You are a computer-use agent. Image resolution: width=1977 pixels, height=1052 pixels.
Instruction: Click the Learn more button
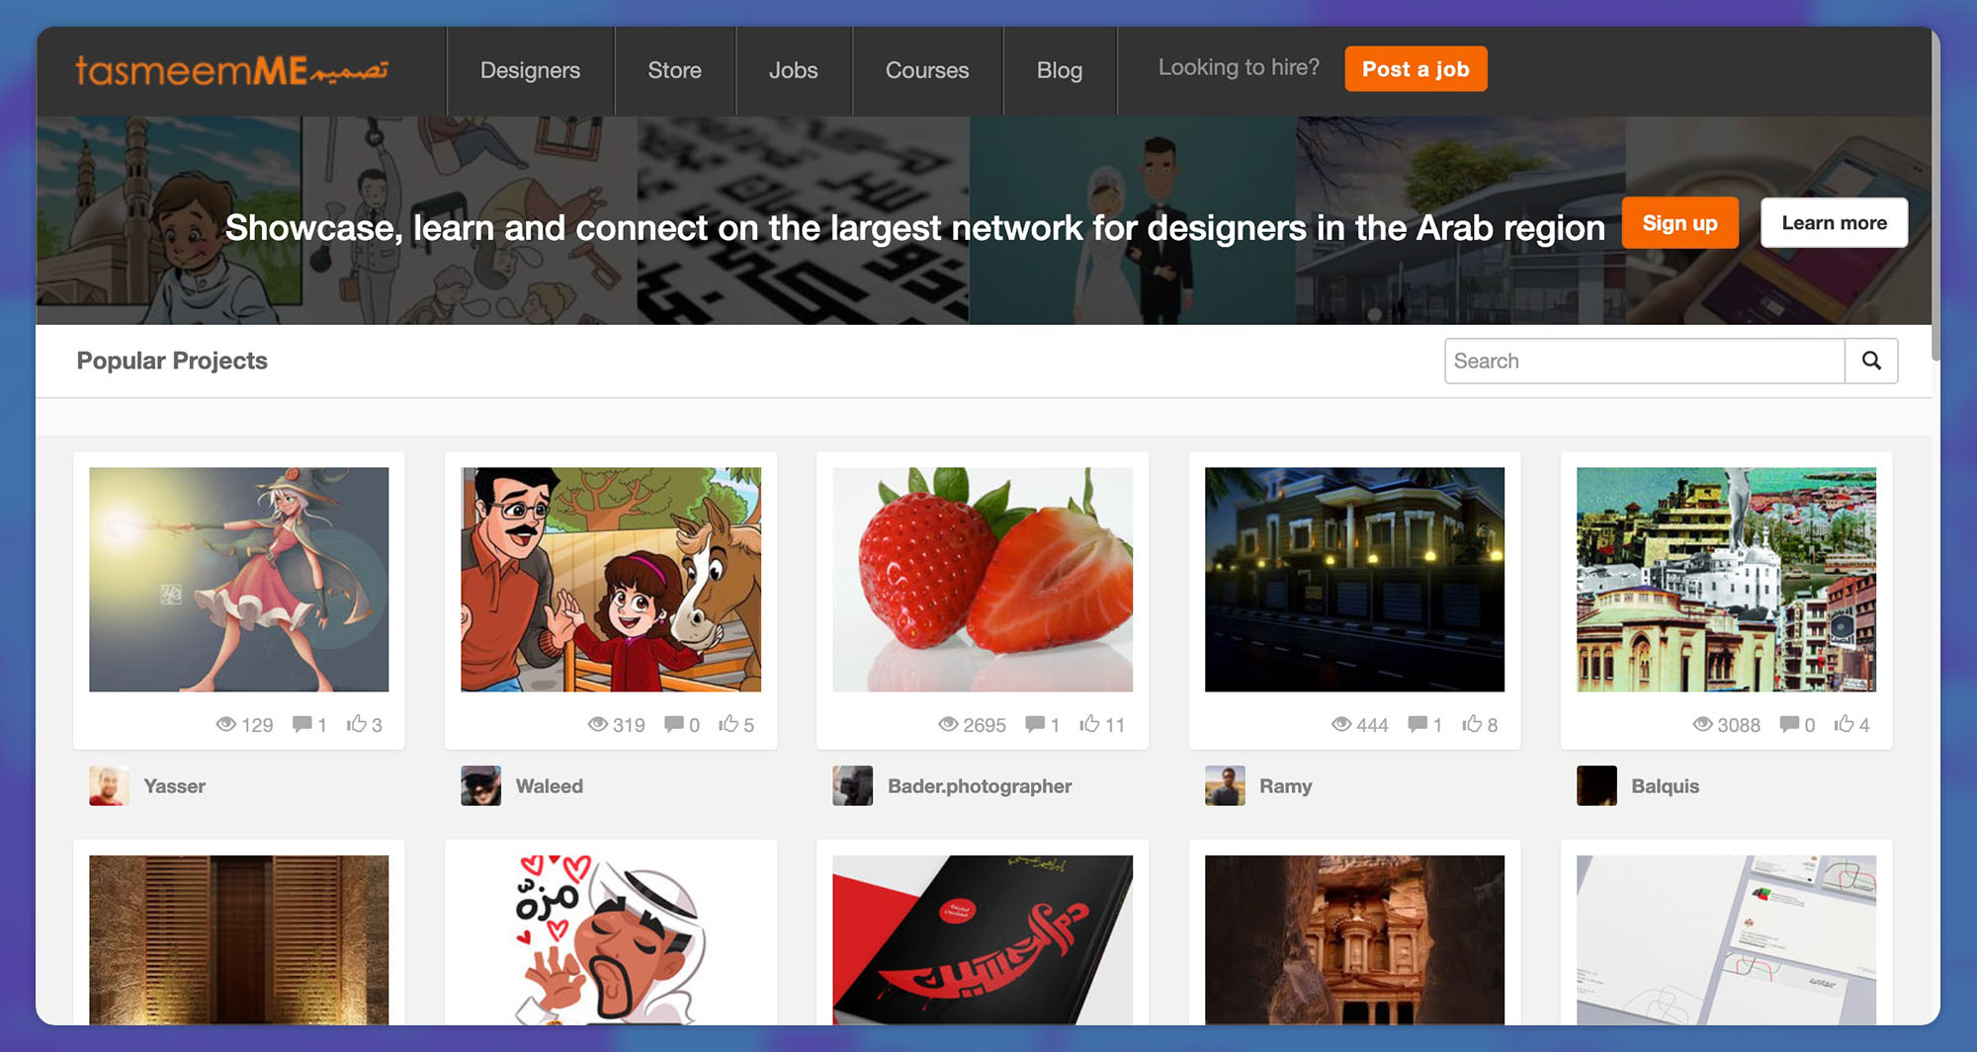point(1834,223)
